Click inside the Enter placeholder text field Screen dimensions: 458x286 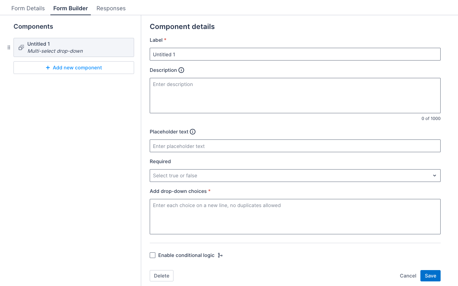click(295, 145)
